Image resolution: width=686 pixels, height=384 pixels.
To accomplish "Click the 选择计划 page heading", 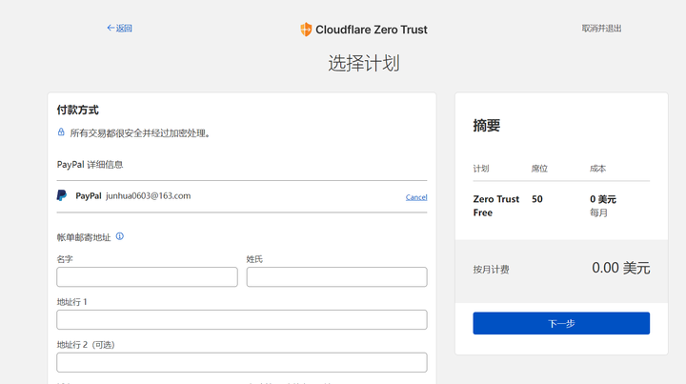I will 364,64.
